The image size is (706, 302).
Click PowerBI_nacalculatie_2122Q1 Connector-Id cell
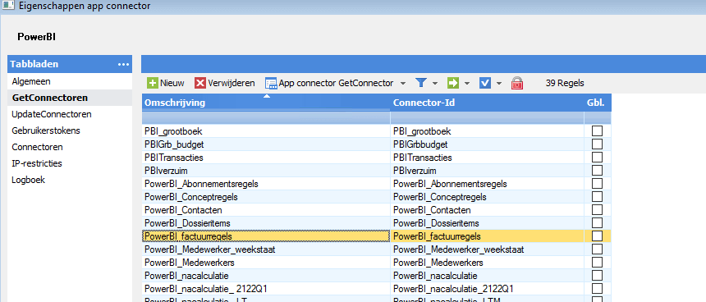click(x=487, y=288)
